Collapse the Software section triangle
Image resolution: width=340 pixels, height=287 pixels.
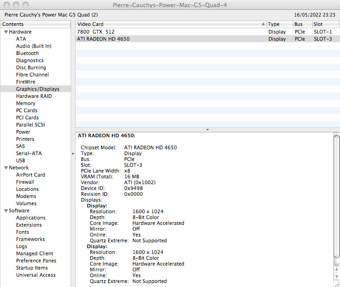(x=6, y=211)
